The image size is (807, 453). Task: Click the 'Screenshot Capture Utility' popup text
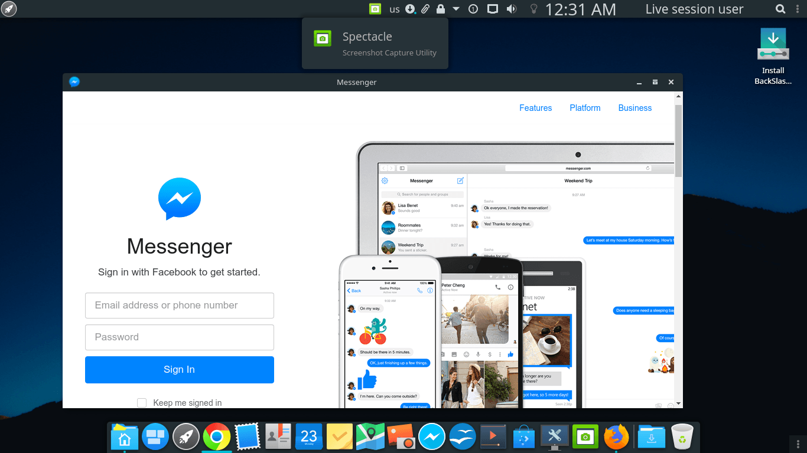(389, 53)
